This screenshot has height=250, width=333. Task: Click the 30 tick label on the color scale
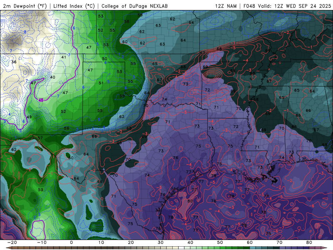tap(161, 242)
